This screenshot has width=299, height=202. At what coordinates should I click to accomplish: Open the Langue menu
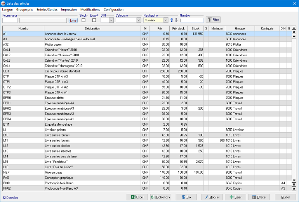tap(7, 10)
